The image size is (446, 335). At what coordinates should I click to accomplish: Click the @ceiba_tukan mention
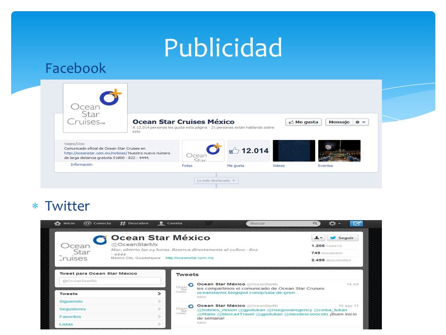pos(330,310)
